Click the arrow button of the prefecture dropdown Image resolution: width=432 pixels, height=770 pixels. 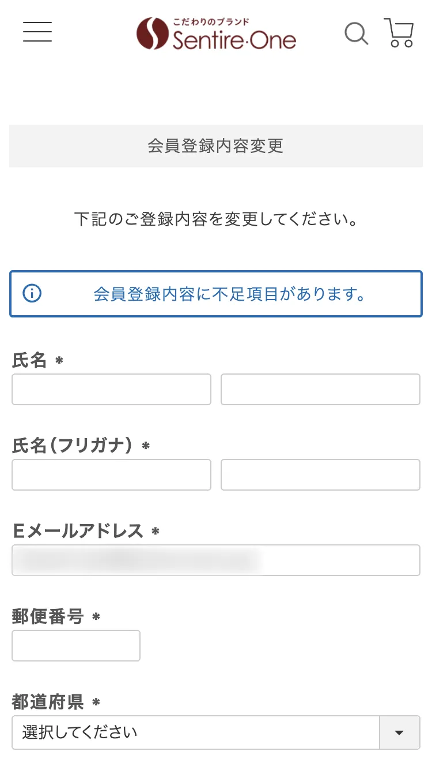[400, 732]
